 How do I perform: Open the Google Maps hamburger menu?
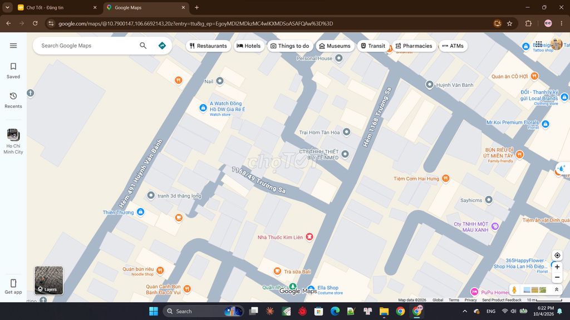click(13, 46)
